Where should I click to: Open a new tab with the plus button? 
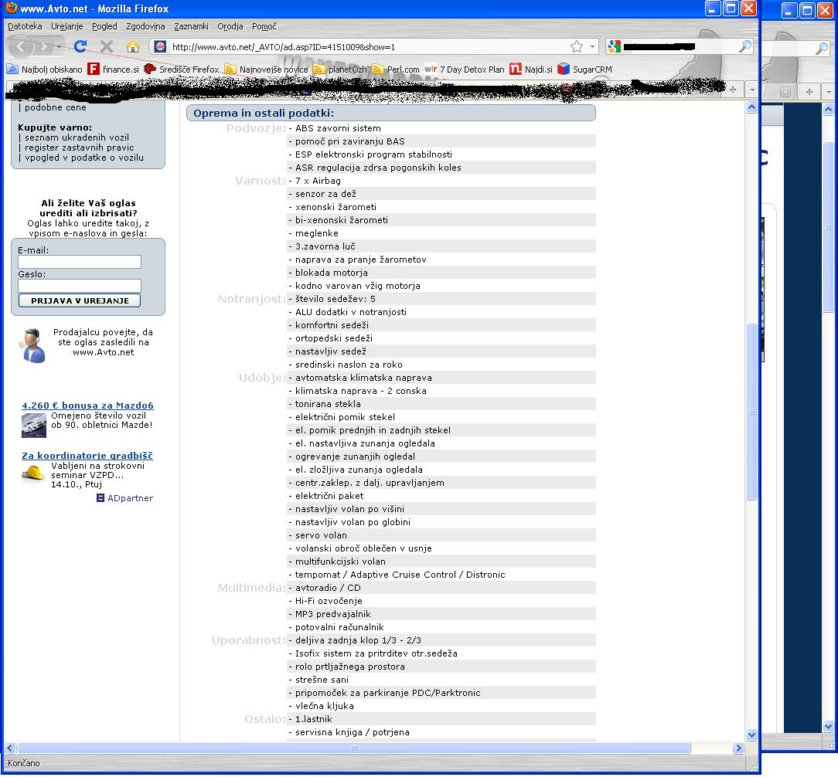(733, 90)
